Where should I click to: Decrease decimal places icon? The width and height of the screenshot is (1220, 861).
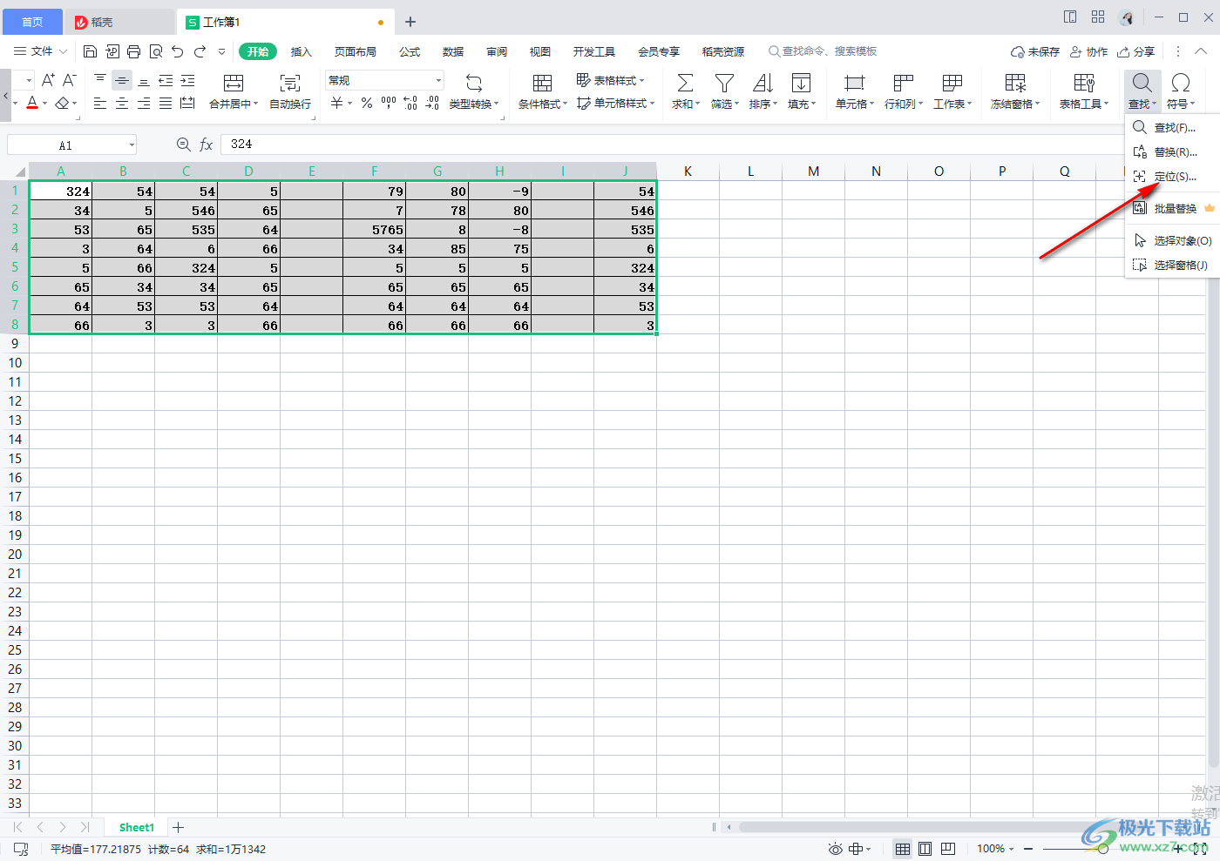pos(432,103)
